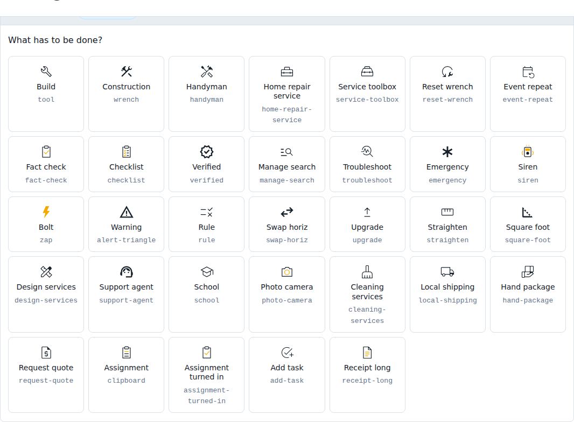The height and width of the screenshot is (422, 574).
Task: Select the yellow Bolt icon
Action: [46, 212]
